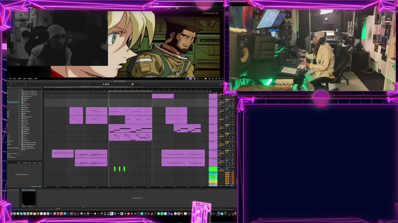Stop playback with the transport Stop button
The image size is (398, 223).
click(106, 84)
